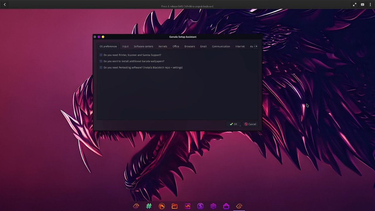
Task: Click the Garuda Setup Assistant title text
Action: (183, 37)
